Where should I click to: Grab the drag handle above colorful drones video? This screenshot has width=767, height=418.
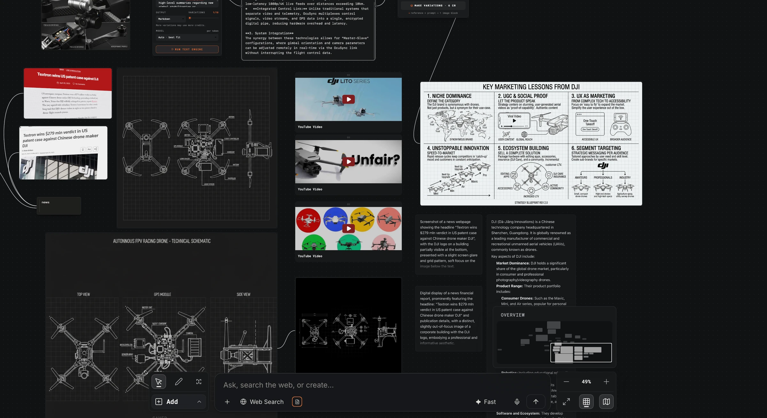pyautogui.click(x=348, y=204)
